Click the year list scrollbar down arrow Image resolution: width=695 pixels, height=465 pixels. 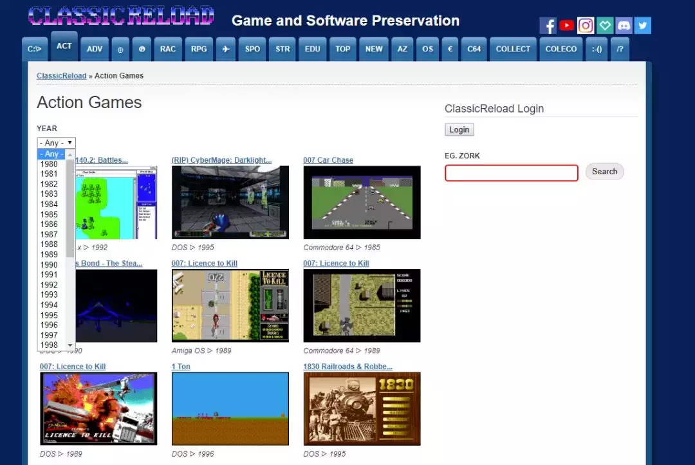70,345
